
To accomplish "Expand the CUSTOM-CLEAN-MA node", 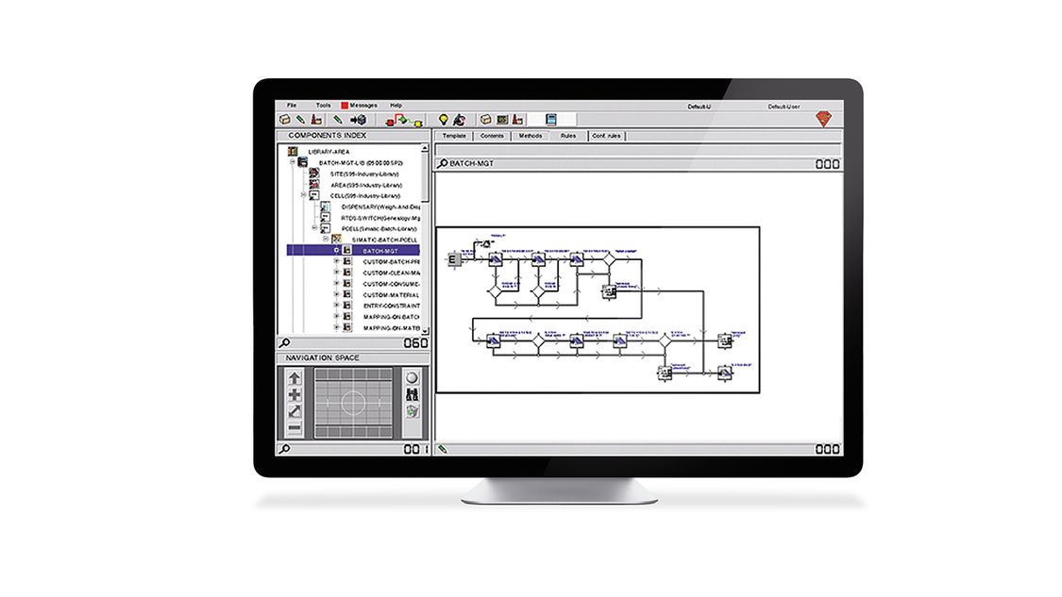I will point(337,273).
